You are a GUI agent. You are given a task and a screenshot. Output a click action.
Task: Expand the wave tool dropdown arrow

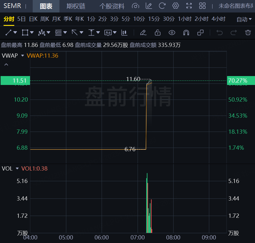[x=48, y=32]
